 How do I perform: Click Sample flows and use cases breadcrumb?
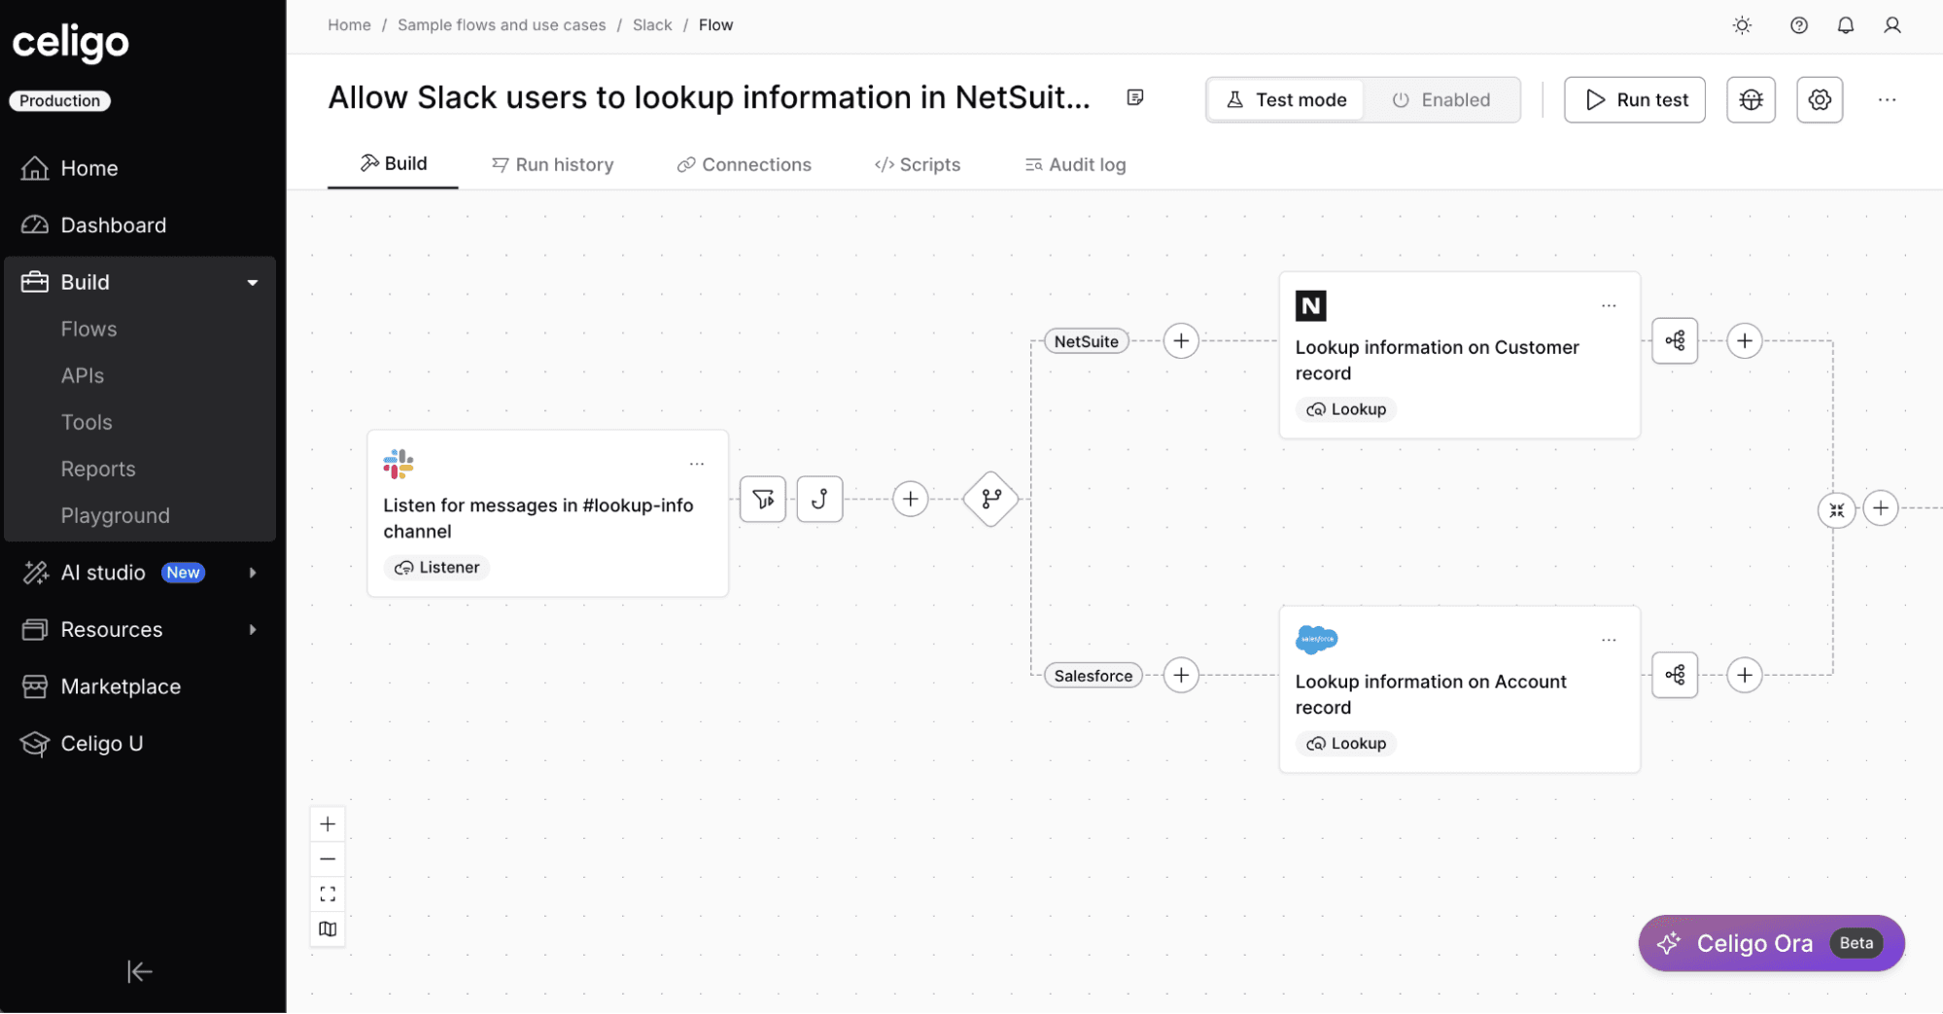point(502,25)
